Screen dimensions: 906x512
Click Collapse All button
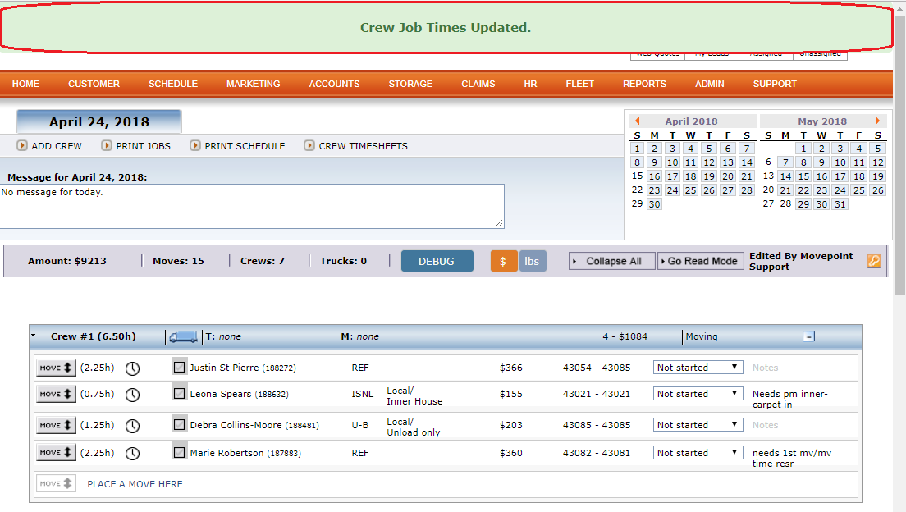(x=612, y=261)
